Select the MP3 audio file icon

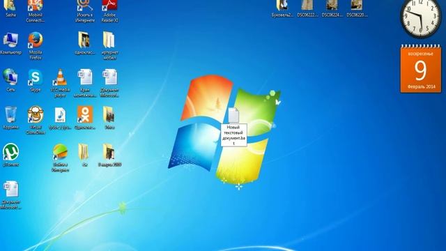60,119
